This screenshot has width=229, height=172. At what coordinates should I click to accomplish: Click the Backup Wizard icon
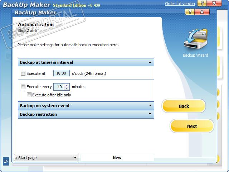[x=196, y=39]
